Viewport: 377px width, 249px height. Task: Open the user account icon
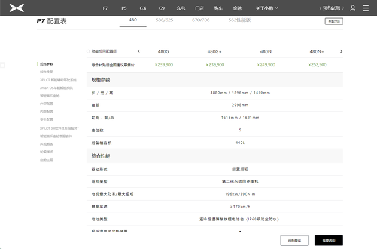[352, 8]
